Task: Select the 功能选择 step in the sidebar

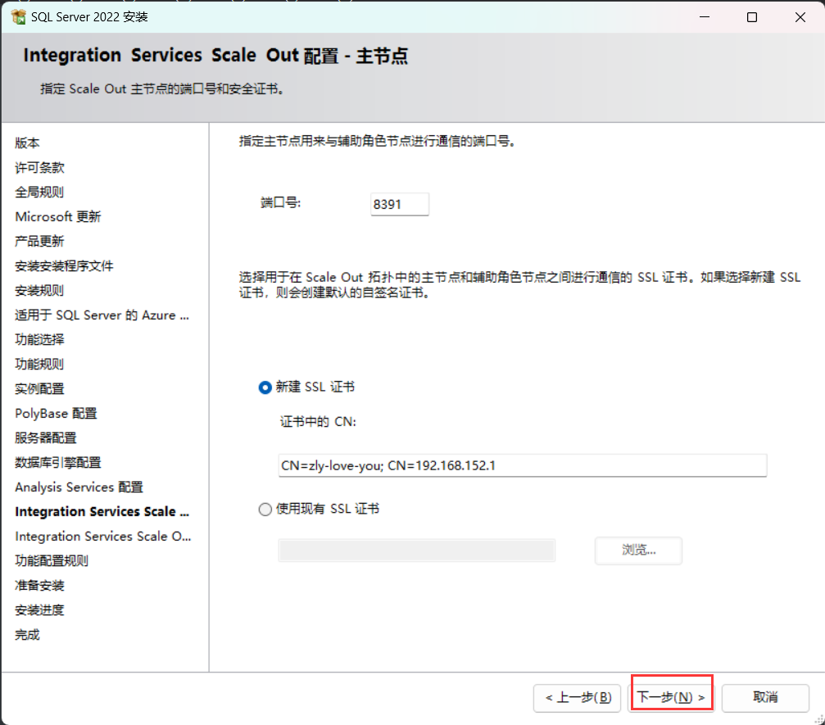Action: click(39, 340)
